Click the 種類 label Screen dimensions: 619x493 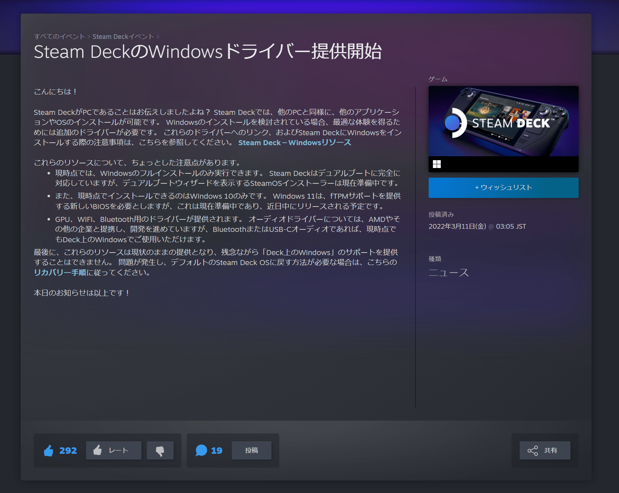click(435, 259)
